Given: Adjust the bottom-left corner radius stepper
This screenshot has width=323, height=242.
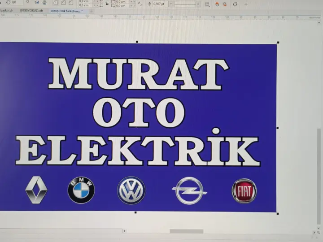Looking at the screenshot, I should tap(96, 5).
